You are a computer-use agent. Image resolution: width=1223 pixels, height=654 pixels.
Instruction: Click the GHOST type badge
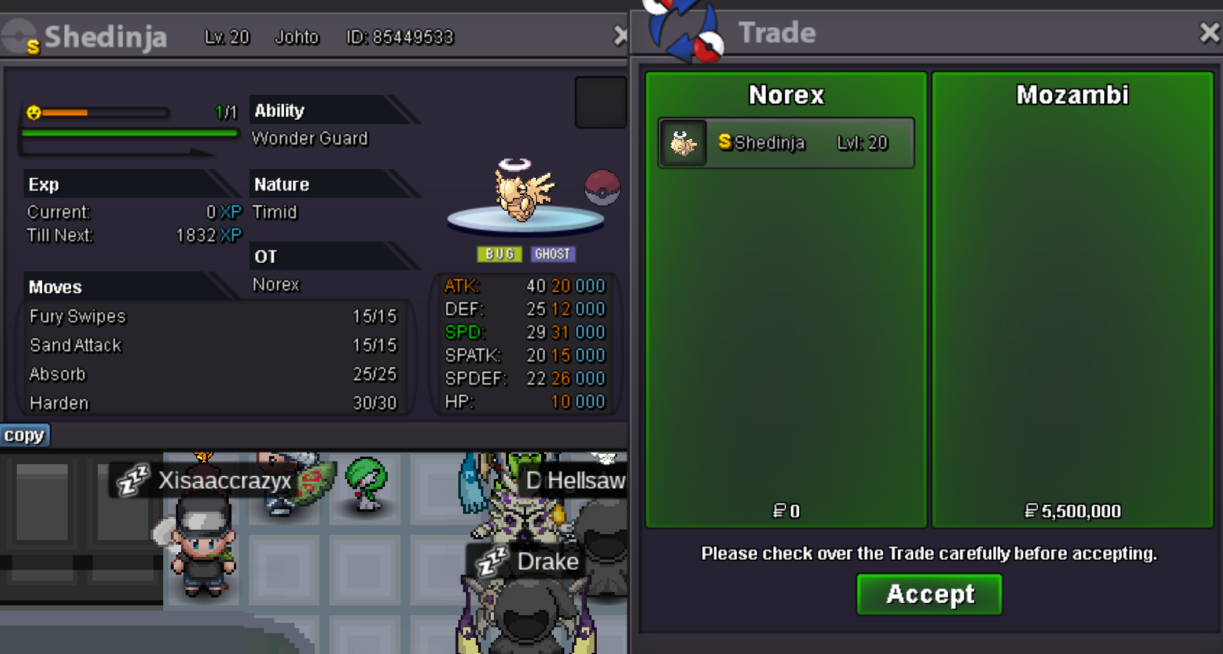pyautogui.click(x=553, y=254)
